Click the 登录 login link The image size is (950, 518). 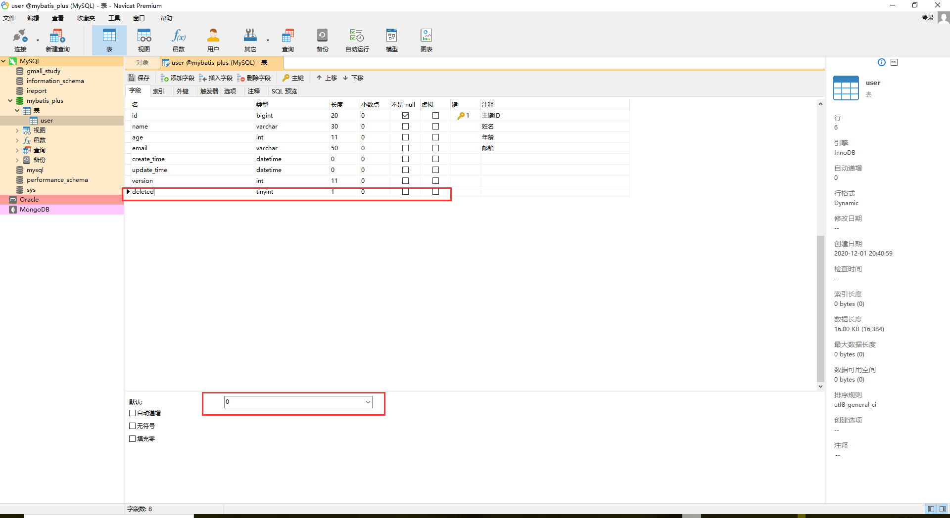[928, 18]
